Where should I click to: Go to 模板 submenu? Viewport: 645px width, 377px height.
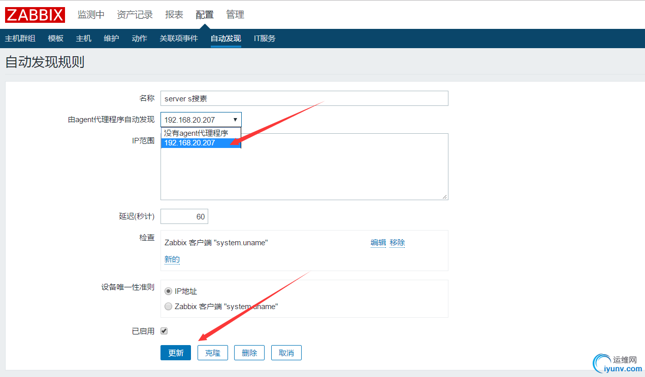tap(56, 39)
